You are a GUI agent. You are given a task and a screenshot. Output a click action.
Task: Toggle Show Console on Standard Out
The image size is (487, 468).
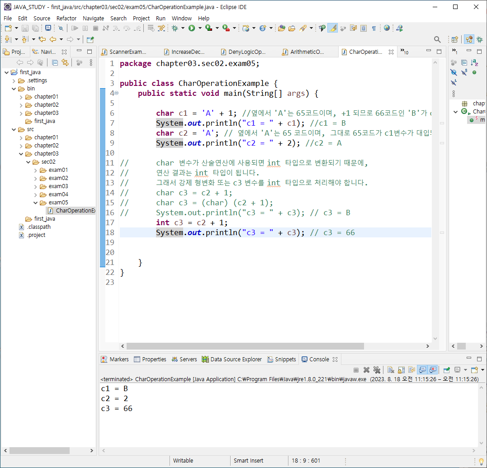click(422, 370)
